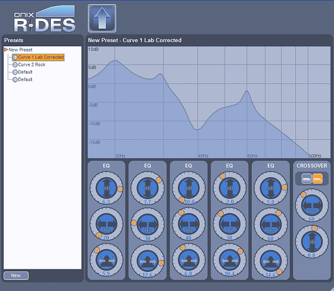Click the crossover frequency knob showing 60

[312, 205]
